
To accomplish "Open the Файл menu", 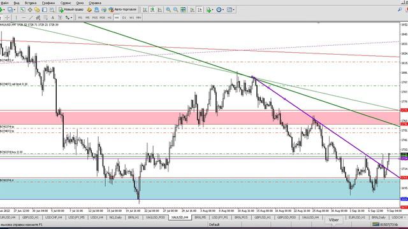I will point(4,3).
